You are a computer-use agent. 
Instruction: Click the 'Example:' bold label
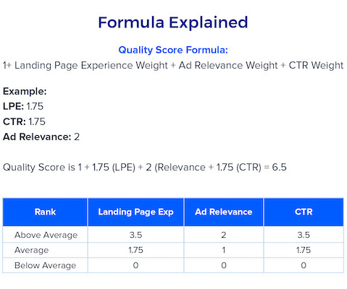[x=25, y=92]
